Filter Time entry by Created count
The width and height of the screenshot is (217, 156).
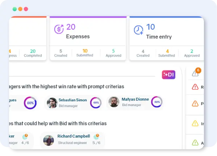pos(143,53)
